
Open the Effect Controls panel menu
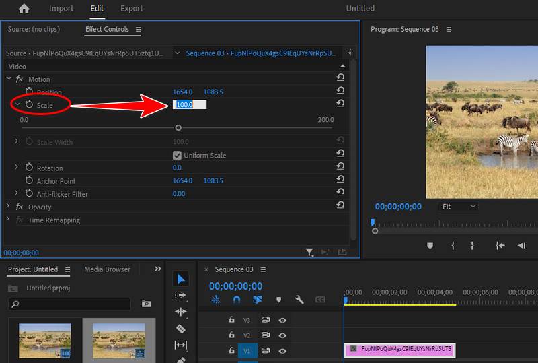(139, 30)
